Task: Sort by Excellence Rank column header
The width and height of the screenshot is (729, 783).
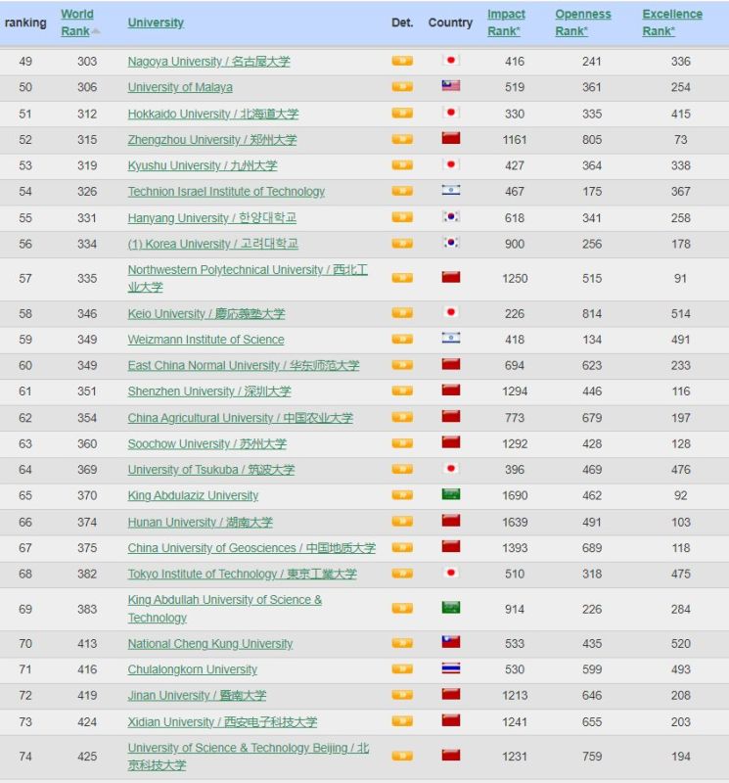Action: click(x=672, y=23)
